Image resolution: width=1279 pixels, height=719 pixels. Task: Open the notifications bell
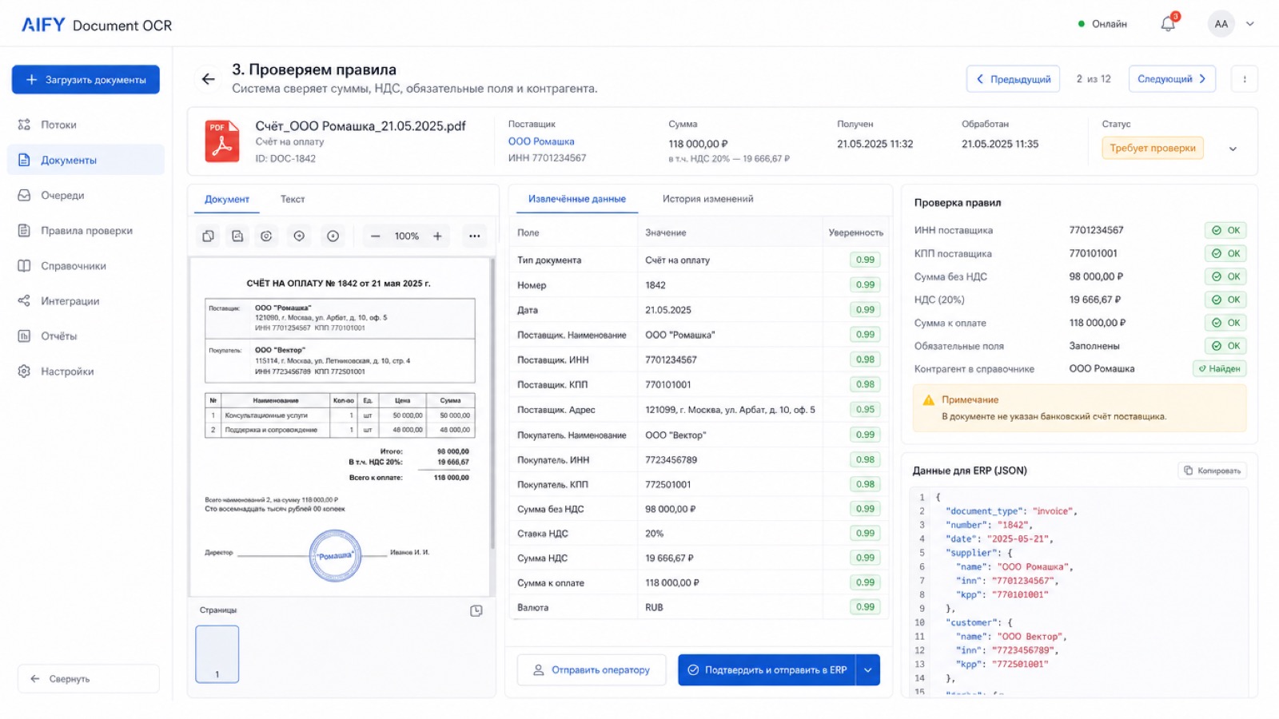click(1168, 24)
